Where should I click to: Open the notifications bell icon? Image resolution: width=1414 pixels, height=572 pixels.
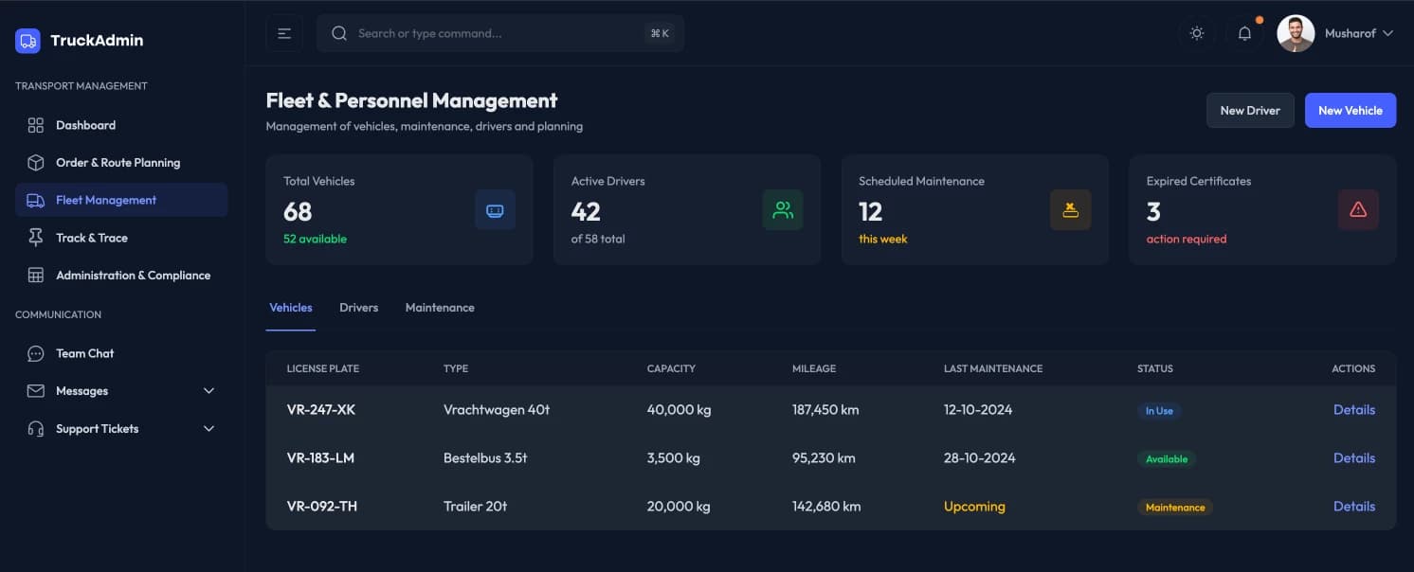pyautogui.click(x=1244, y=33)
